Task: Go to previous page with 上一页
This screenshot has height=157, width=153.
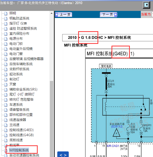Action: (x=64, y=15)
